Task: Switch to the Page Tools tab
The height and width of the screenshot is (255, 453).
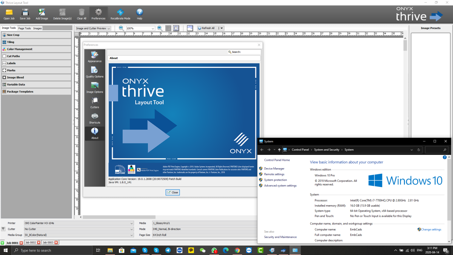Action: (24, 28)
